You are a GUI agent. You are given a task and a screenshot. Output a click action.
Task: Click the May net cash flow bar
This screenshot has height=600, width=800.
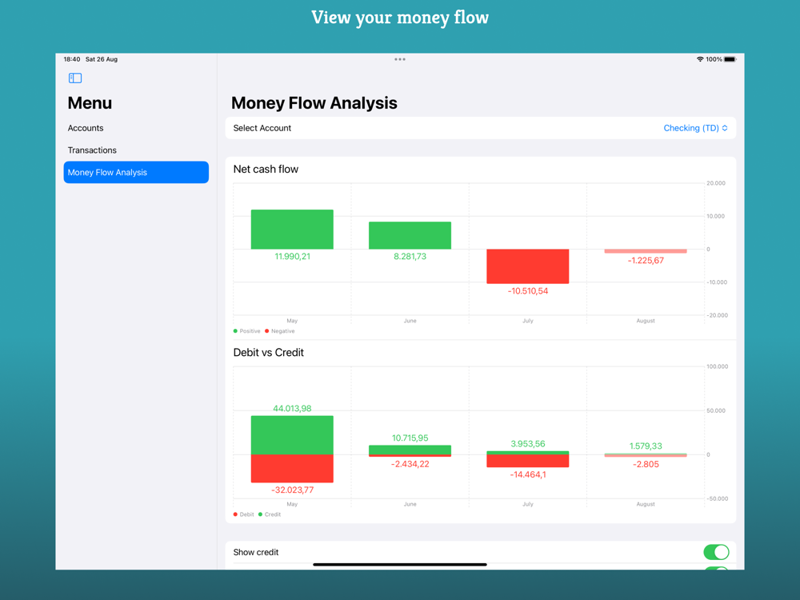click(292, 230)
